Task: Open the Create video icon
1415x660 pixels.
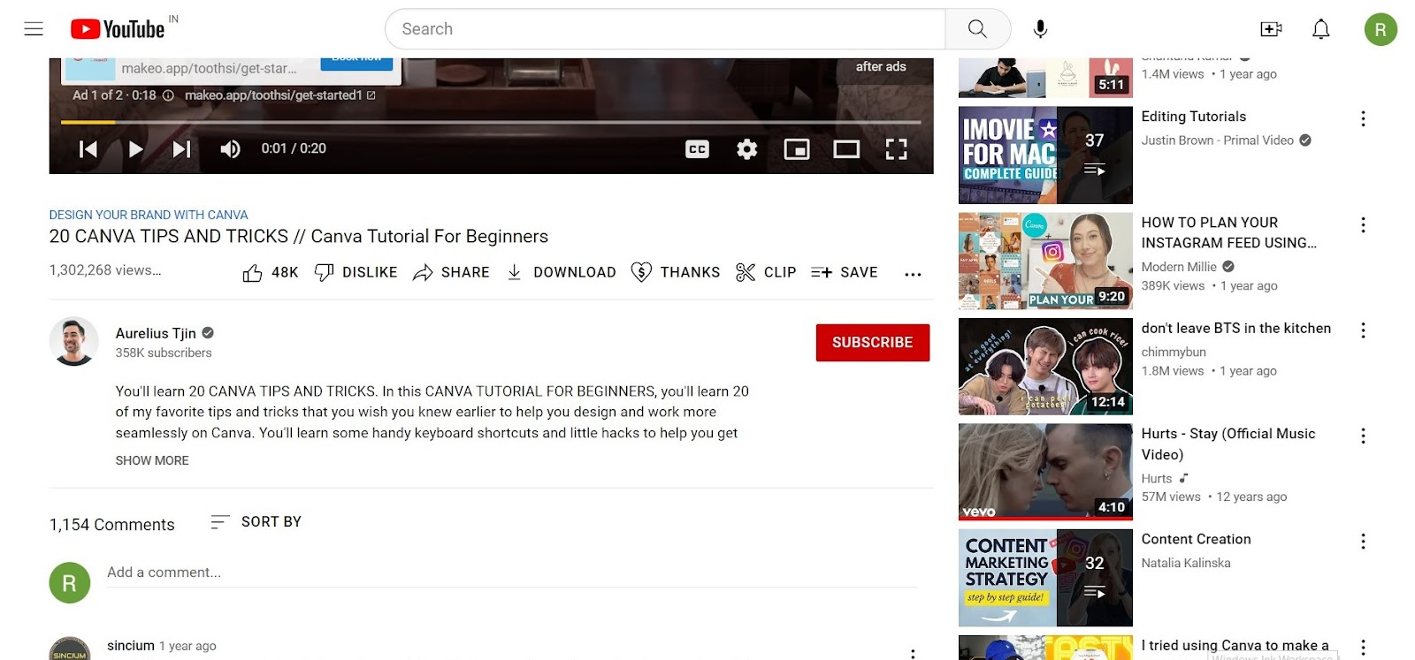Action: tap(1271, 29)
